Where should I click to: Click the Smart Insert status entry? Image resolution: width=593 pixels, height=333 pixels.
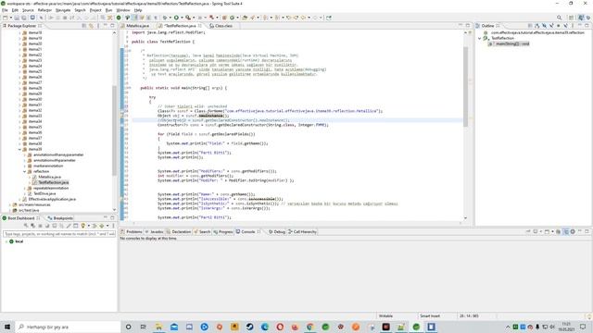(x=430, y=315)
